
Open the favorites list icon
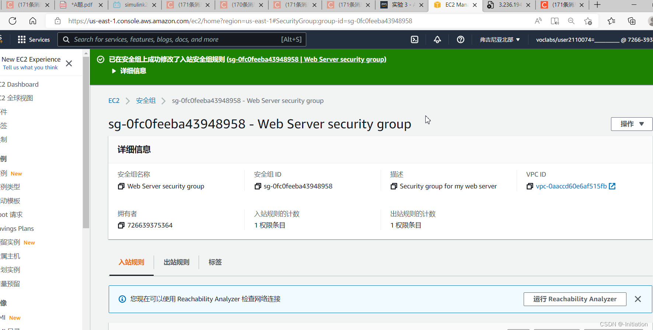(x=611, y=21)
